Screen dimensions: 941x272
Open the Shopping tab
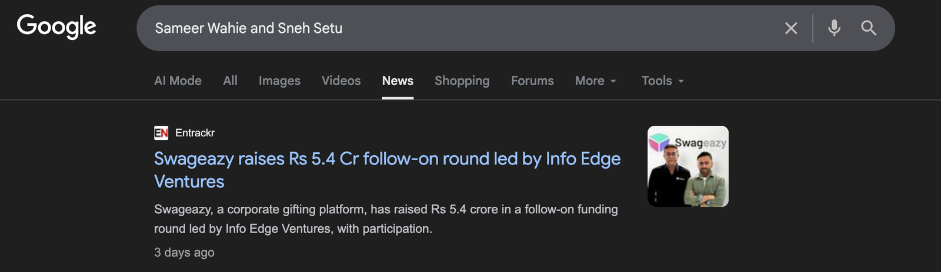tap(462, 81)
